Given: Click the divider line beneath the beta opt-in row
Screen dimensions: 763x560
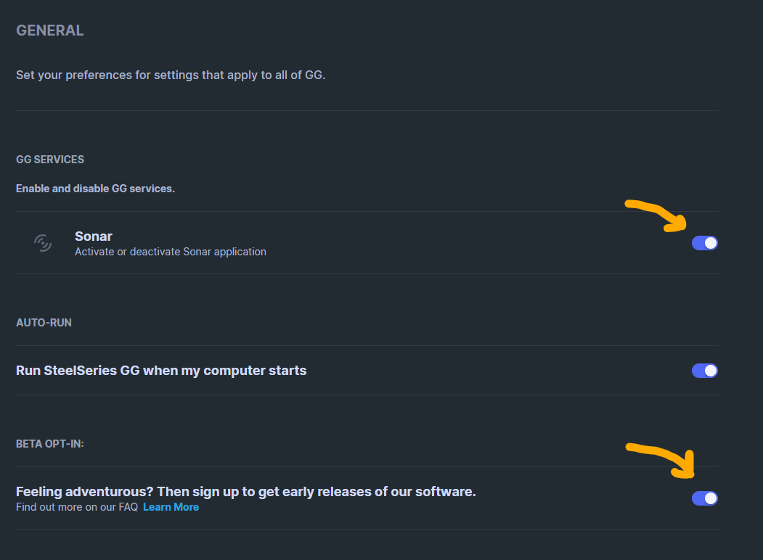Looking at the screenshot, I should click(x=367, y=529).
